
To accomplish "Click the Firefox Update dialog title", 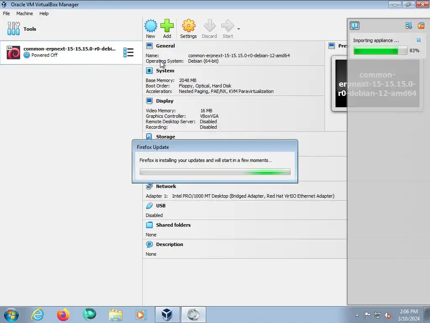I will [x=153, y=147].
